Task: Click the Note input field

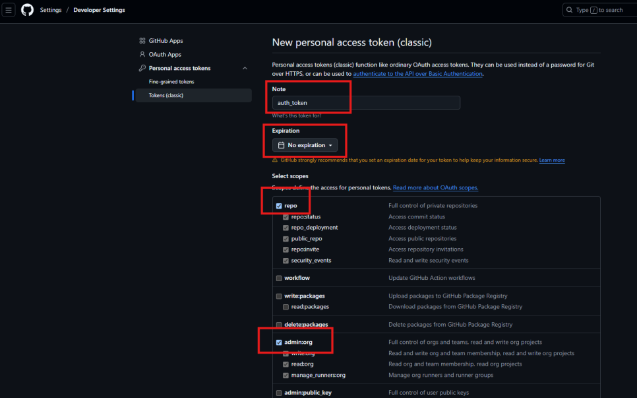Action: point(366,102)
